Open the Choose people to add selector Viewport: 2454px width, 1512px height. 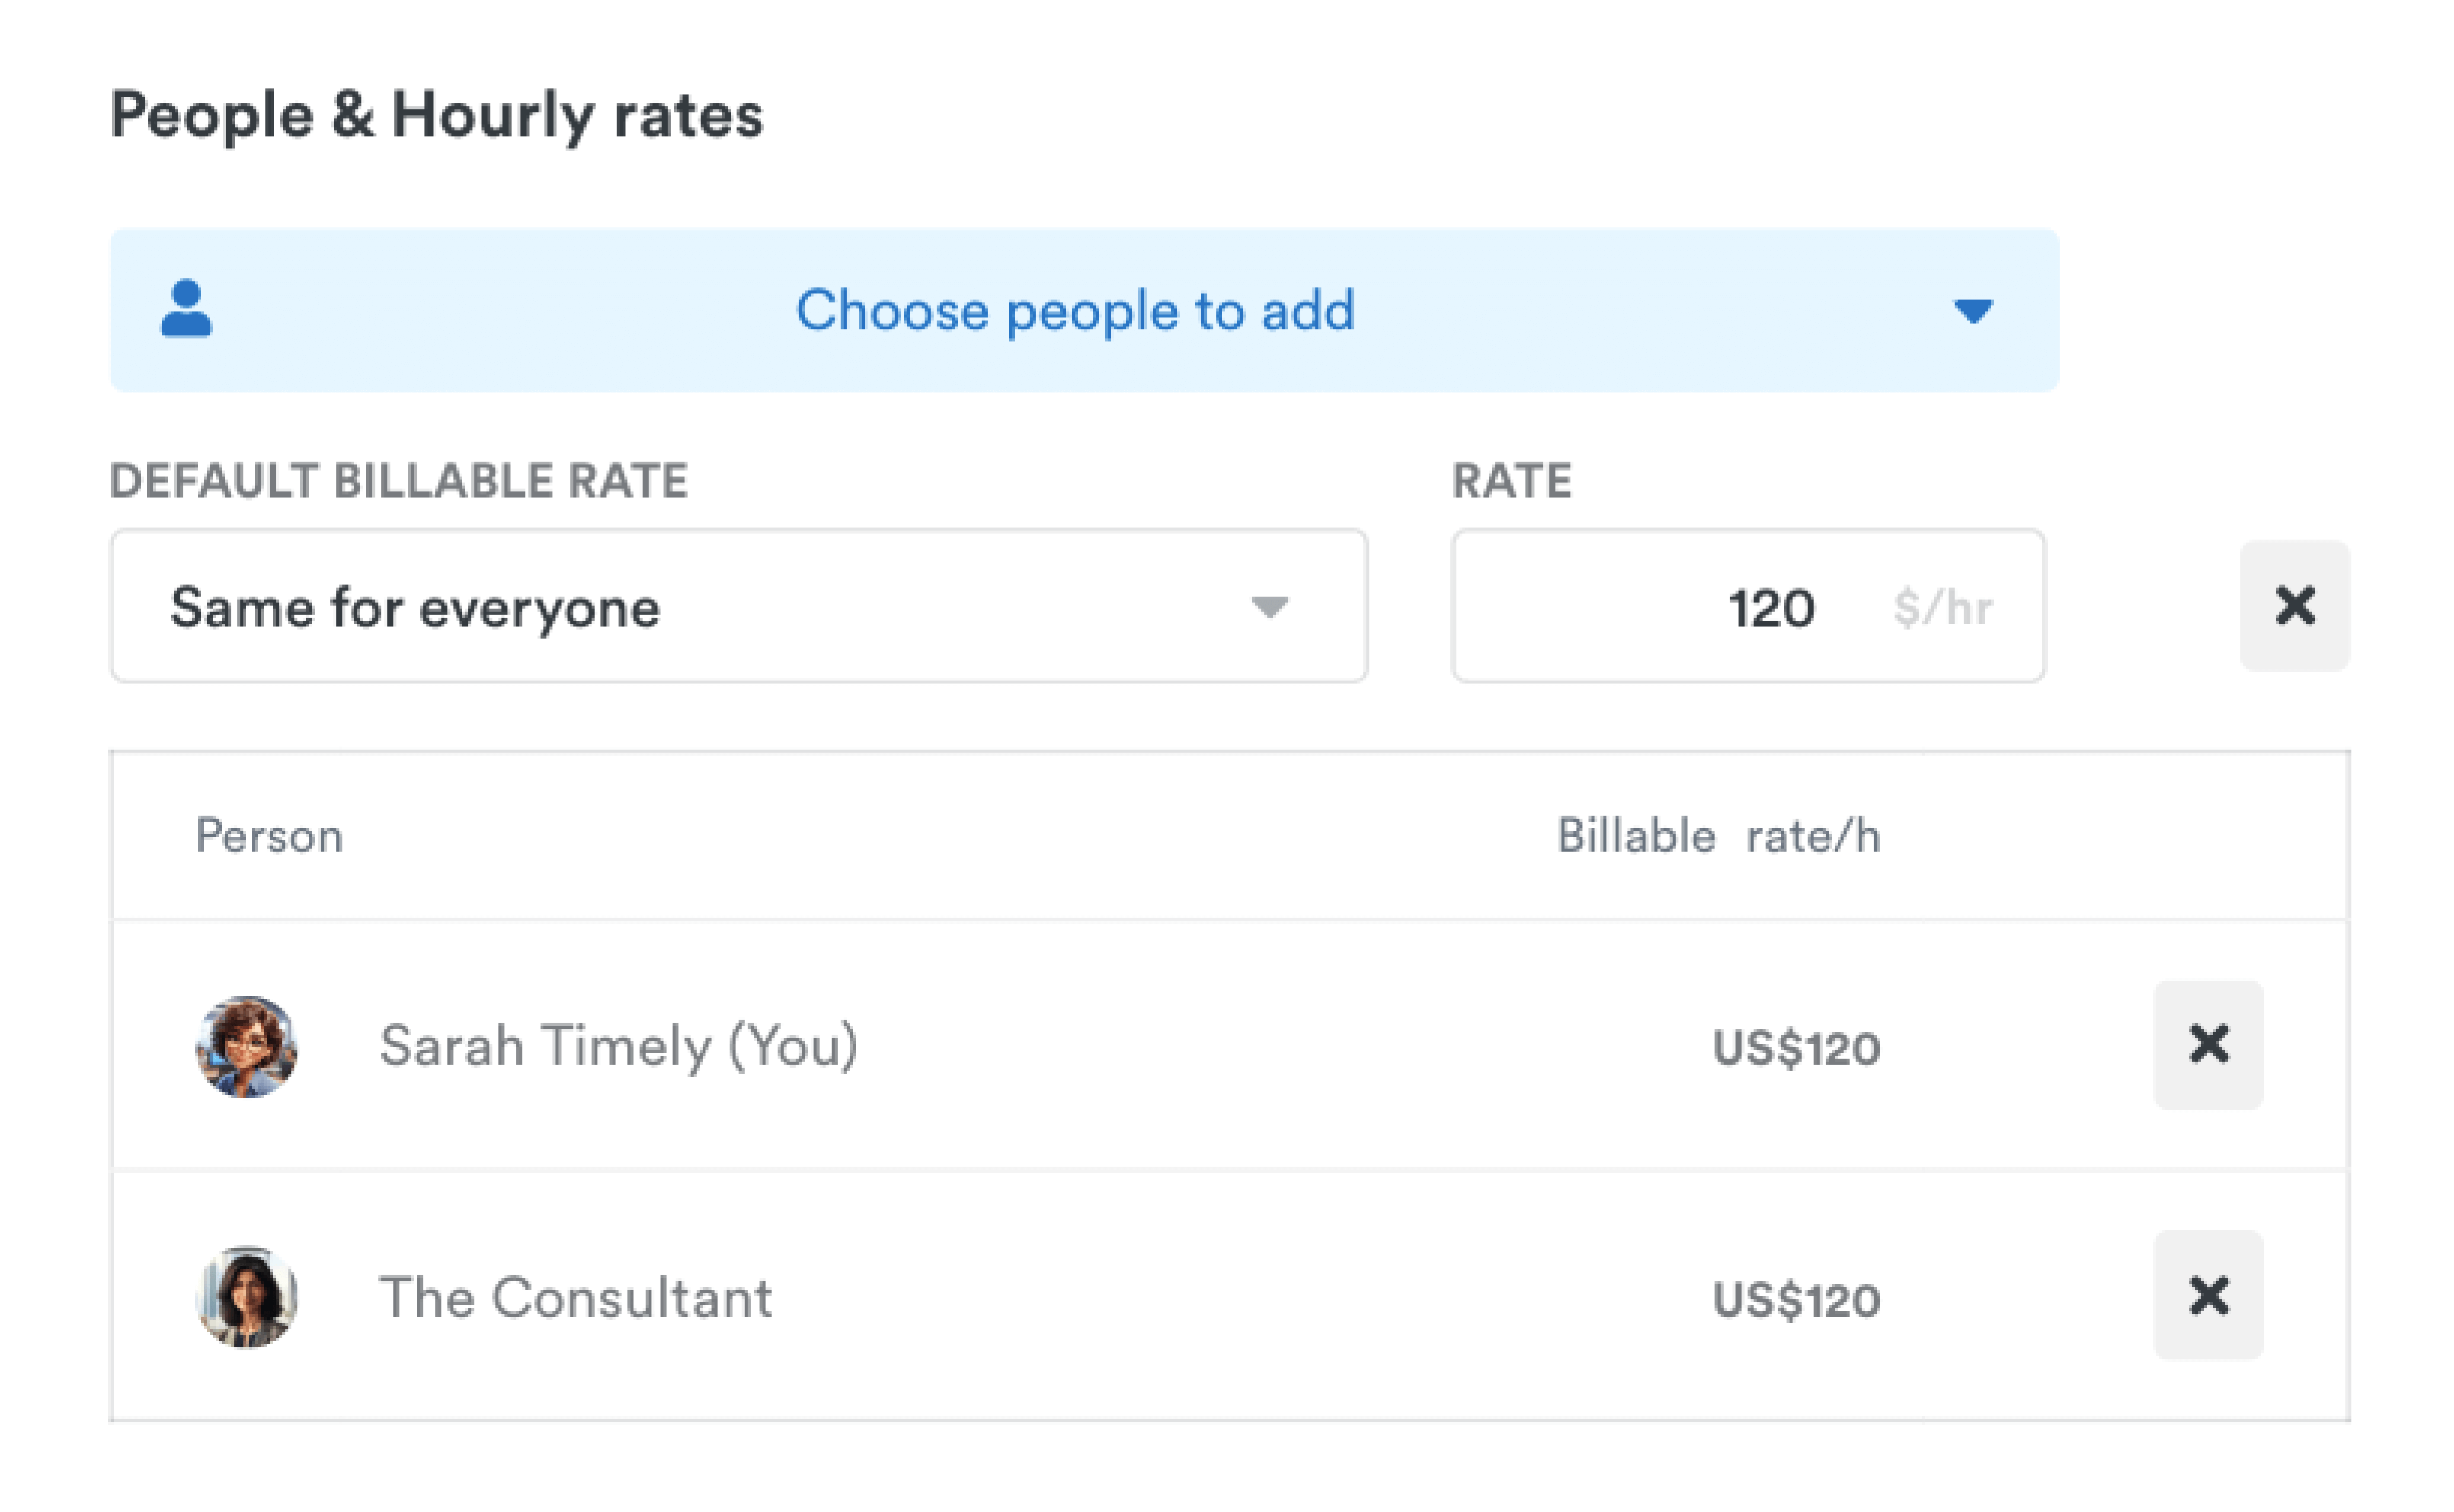coord(1075,310)
